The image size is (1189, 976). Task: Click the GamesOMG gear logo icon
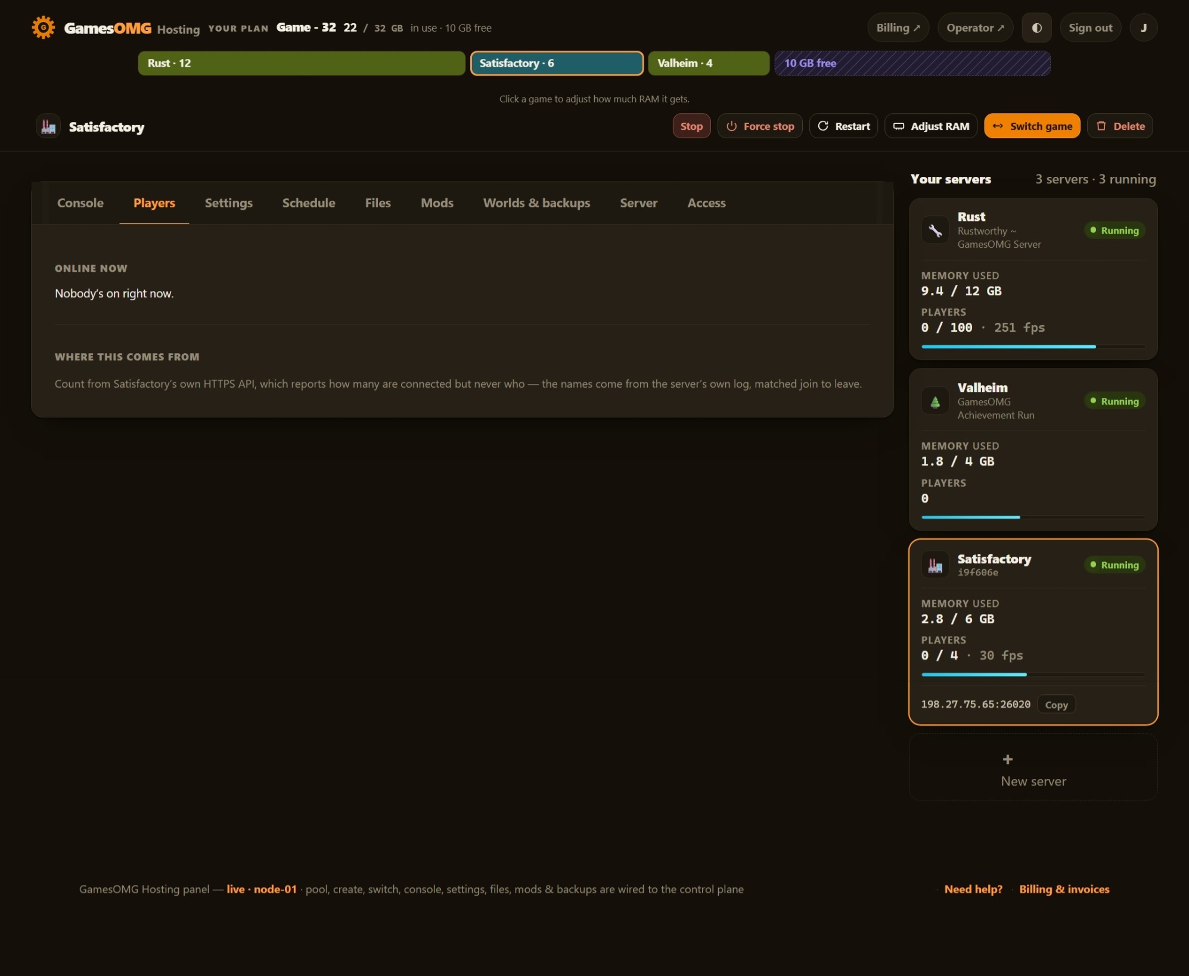click(x=44, y=27)
